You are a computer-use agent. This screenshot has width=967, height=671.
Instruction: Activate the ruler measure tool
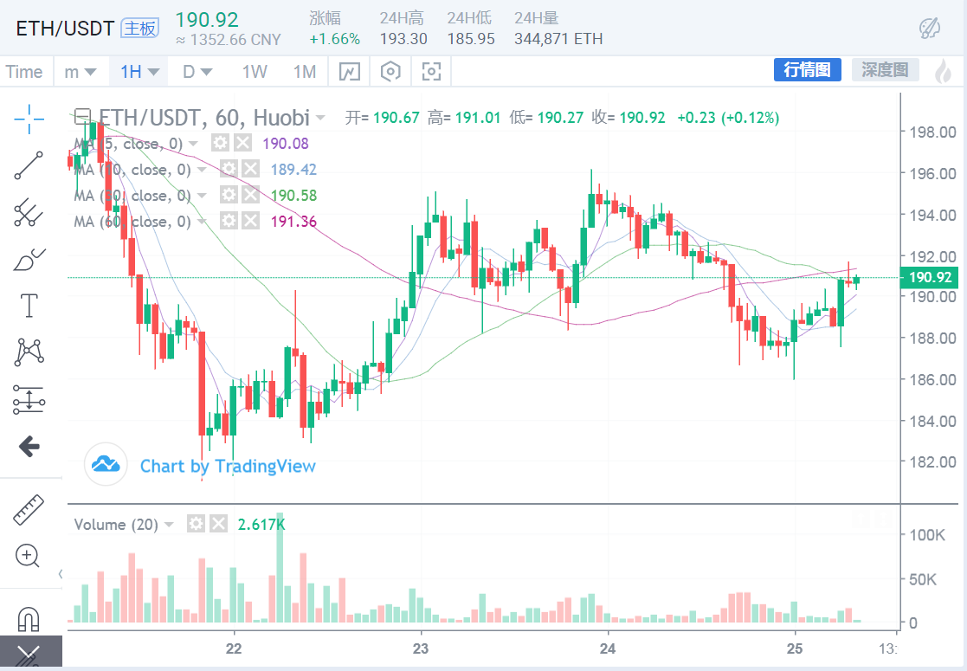coord(29,509)
